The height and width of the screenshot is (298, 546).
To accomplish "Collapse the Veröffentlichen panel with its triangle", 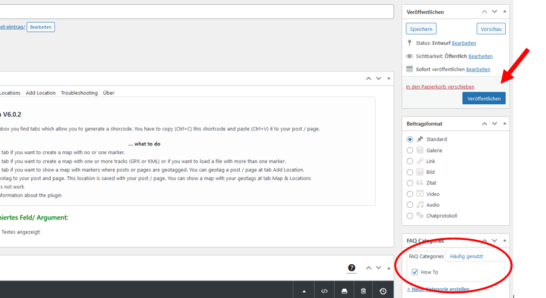I will coord(505,12).
